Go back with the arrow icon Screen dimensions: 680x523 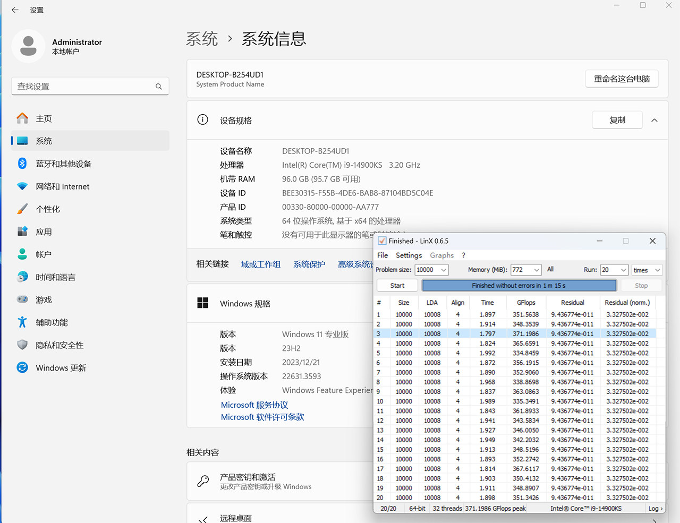(15, 10)
